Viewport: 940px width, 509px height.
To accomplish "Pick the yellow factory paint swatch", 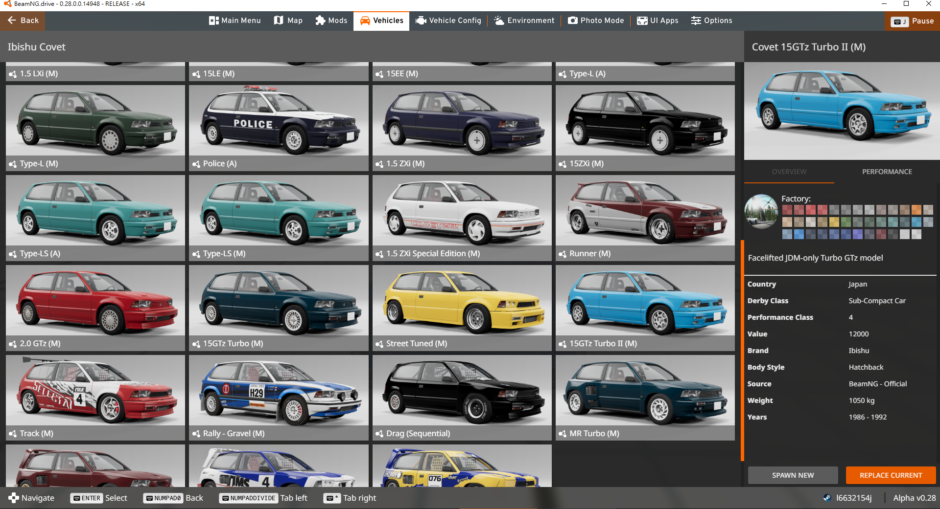I will click(834, 222).
